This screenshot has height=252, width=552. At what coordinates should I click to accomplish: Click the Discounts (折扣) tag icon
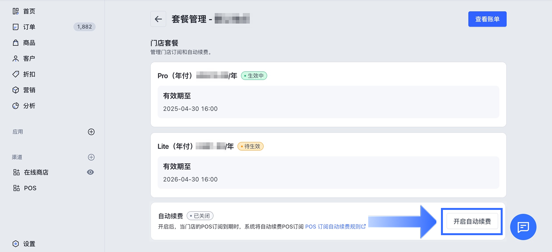click(16, 74)
